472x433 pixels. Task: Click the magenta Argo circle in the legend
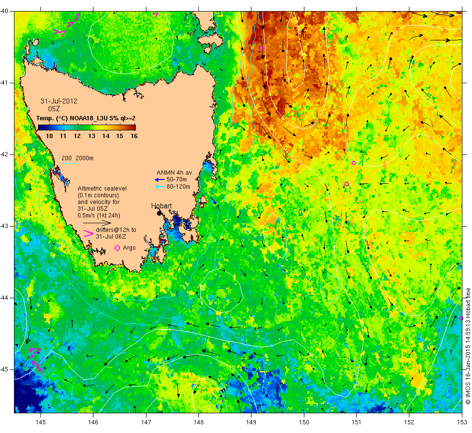click(x=118, y=248)
